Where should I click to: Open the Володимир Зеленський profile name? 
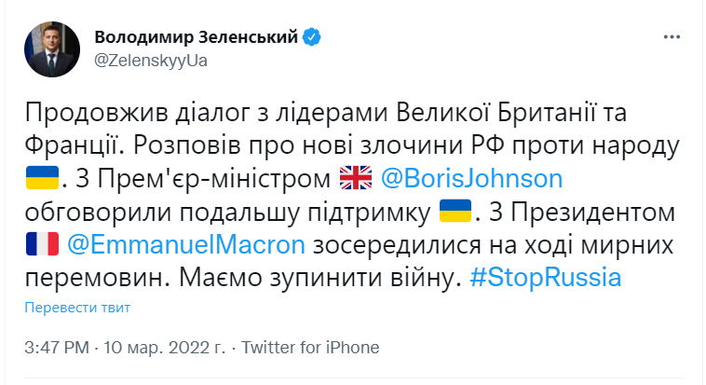pos(197,37)
